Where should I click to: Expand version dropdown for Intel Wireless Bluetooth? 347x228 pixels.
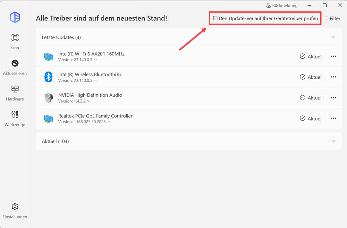click(95, 80)
